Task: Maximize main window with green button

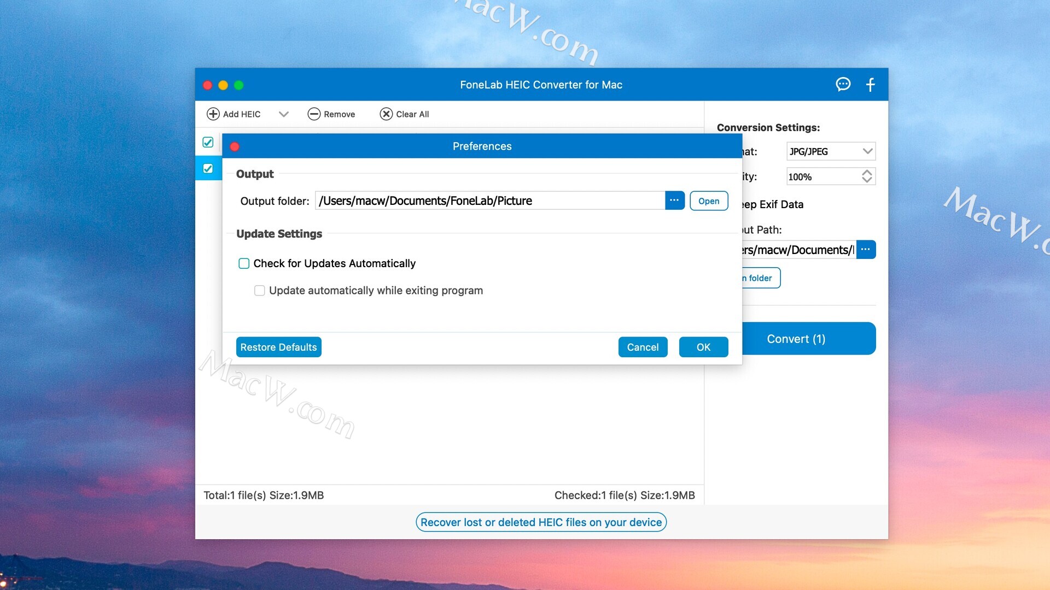Action: click(238, 85)
